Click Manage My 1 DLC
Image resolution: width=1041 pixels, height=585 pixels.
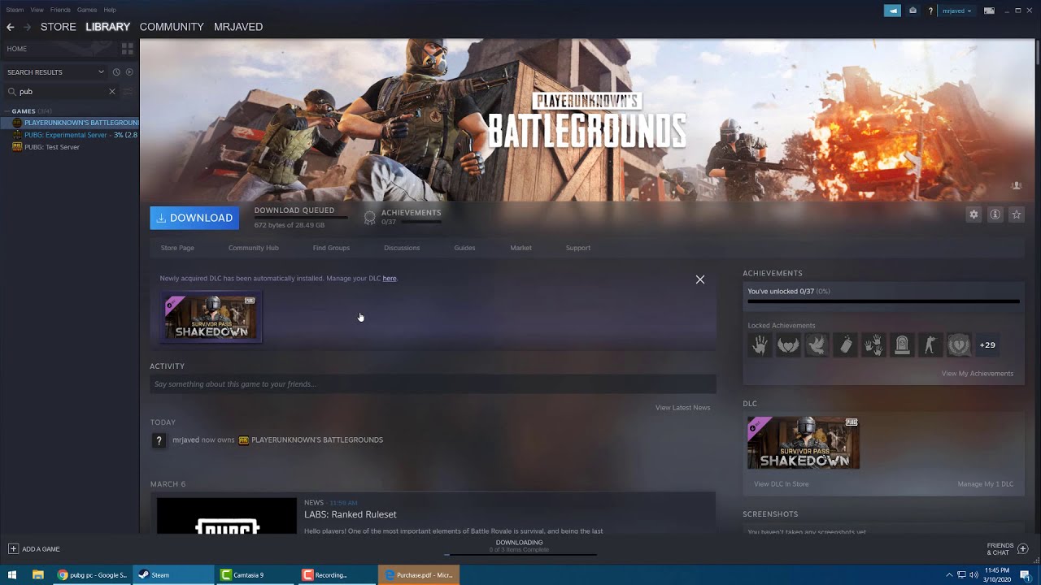(x=986, y=484)
